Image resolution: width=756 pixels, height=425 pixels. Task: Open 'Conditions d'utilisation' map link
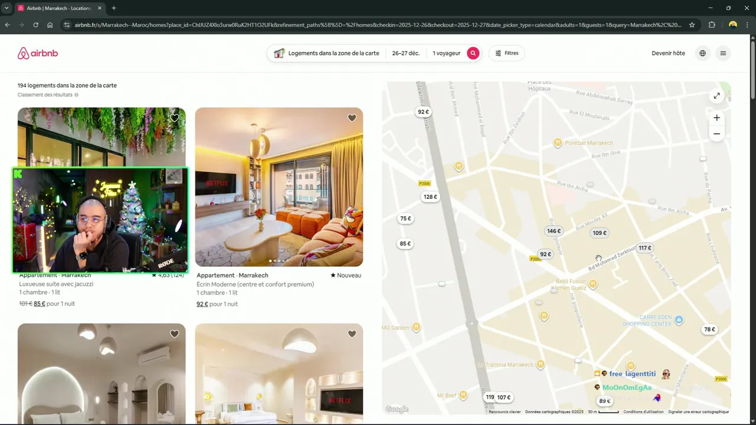point(644,412)
